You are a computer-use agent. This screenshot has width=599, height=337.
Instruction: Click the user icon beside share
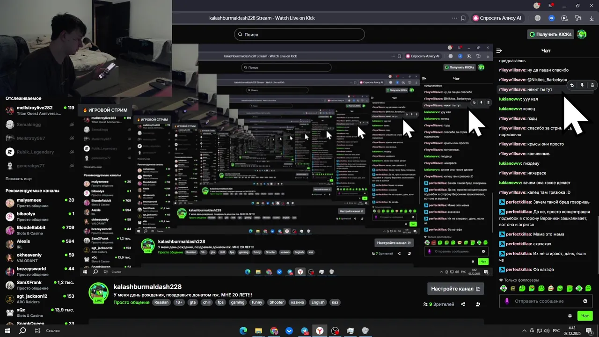[478, 304]
